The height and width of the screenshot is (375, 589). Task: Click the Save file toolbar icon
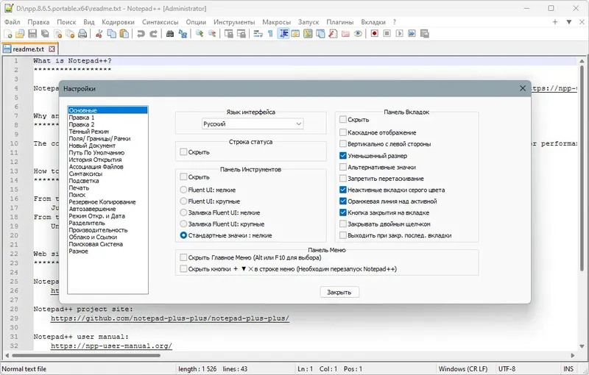point(32,34)
